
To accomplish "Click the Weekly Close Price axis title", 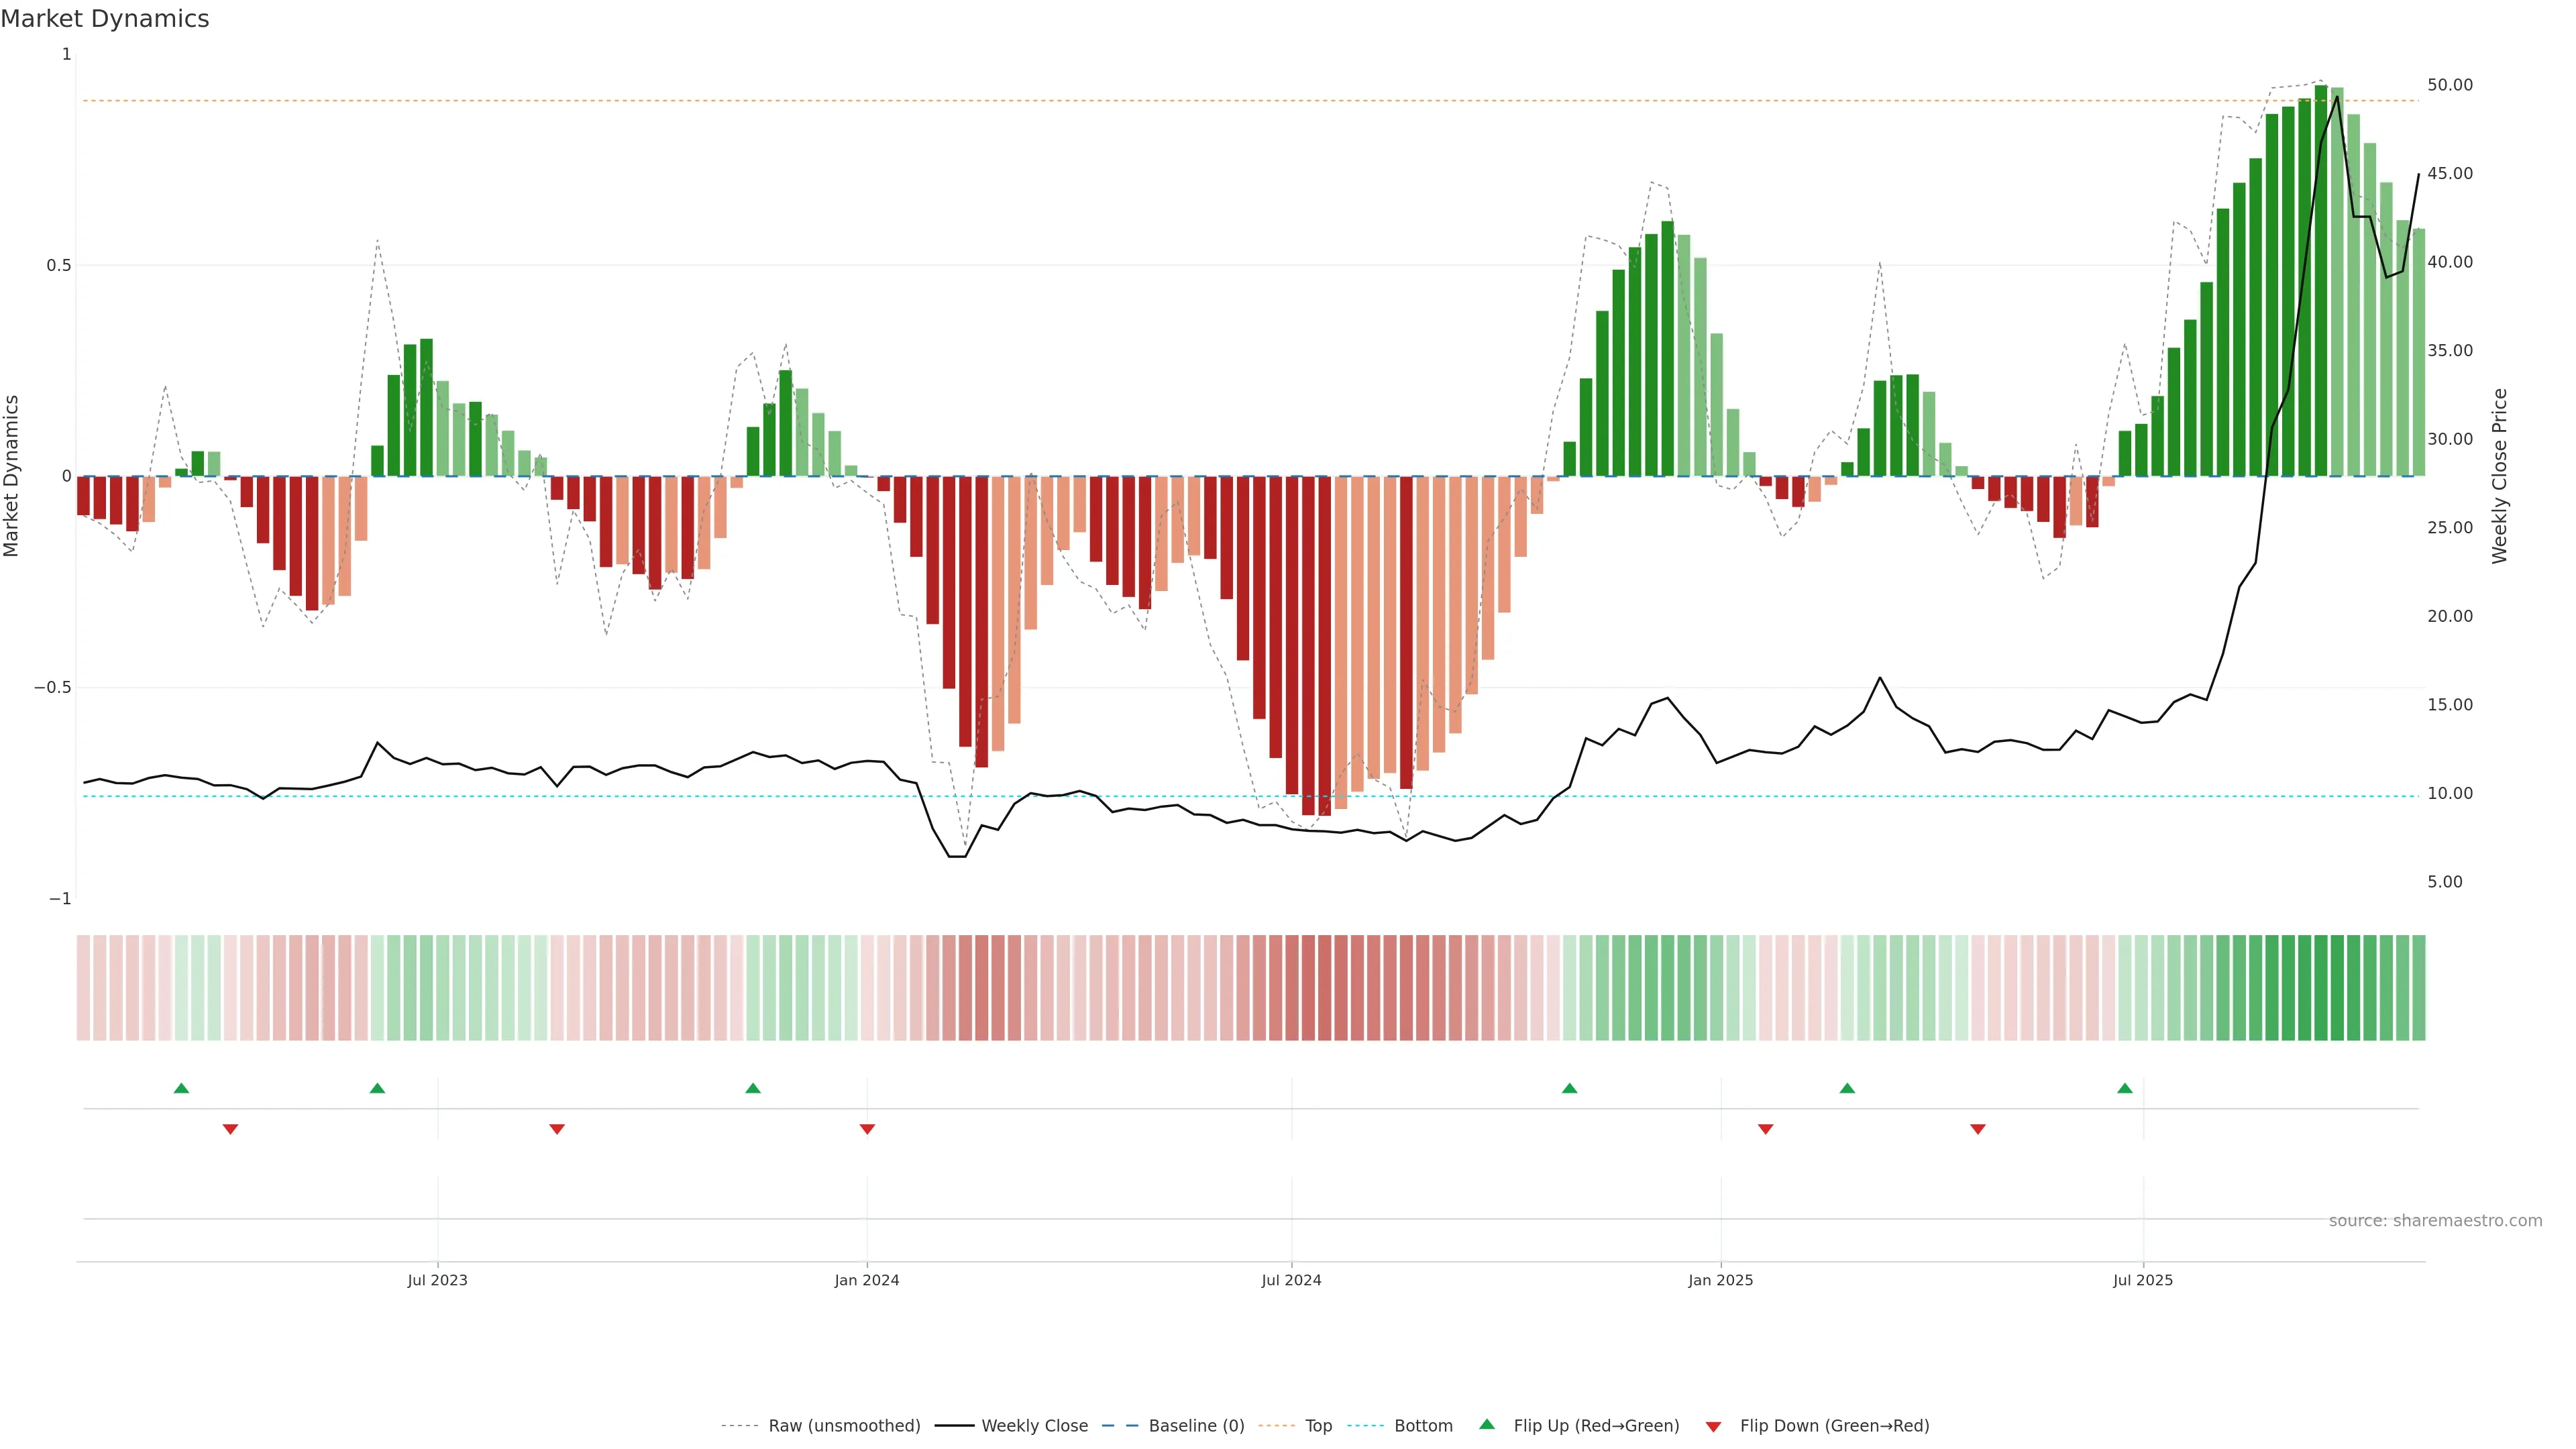I will click(2499, 476).
